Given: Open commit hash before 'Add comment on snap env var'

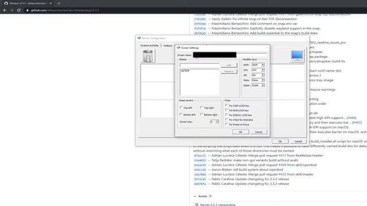Looking at the screenshot, I should coord(200,24).
